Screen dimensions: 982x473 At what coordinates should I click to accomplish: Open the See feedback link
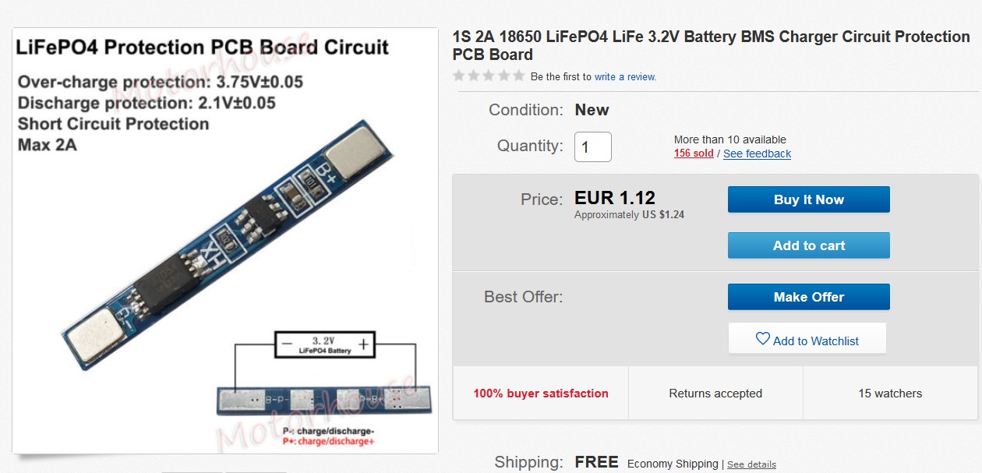[x=757, y=154]
